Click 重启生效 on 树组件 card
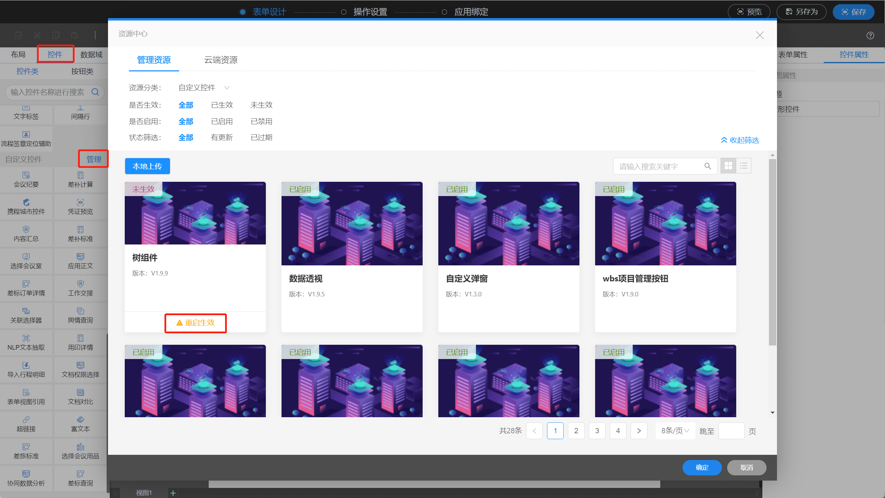 click(195, 323)
